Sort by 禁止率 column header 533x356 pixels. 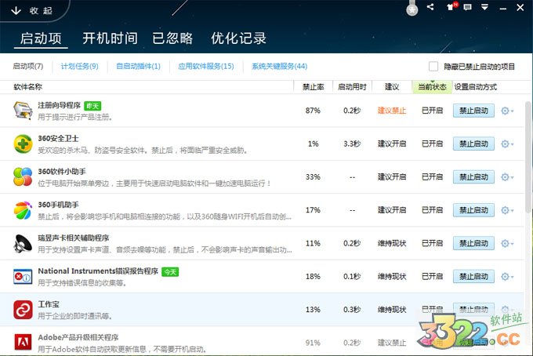tap(313, 87)
